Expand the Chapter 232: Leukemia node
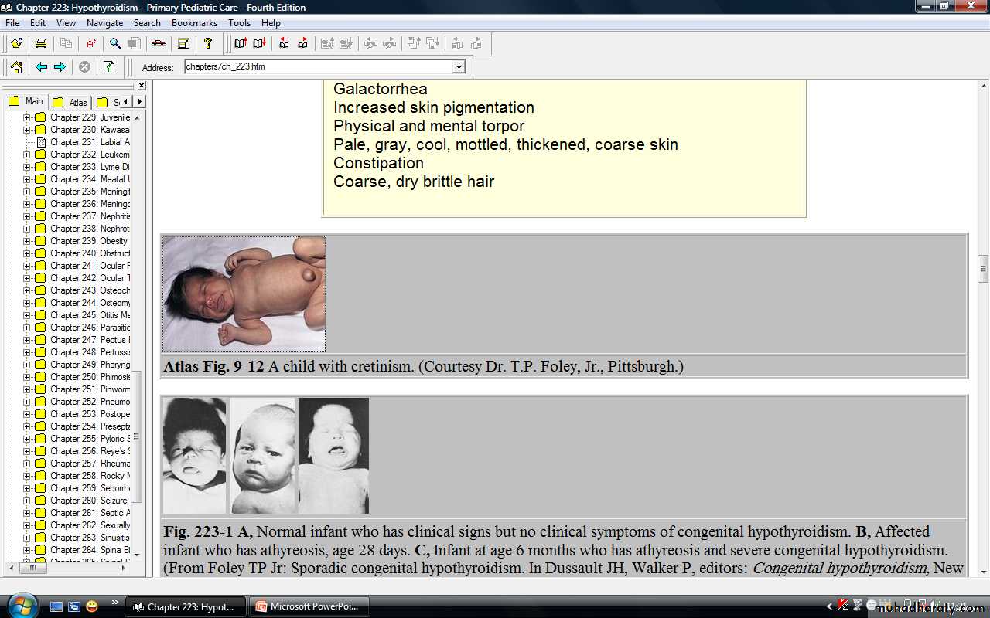Image resolution: width=990 pixels, height=618 pixels. tap(26, 154)
